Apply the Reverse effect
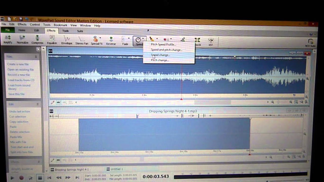 111,41
